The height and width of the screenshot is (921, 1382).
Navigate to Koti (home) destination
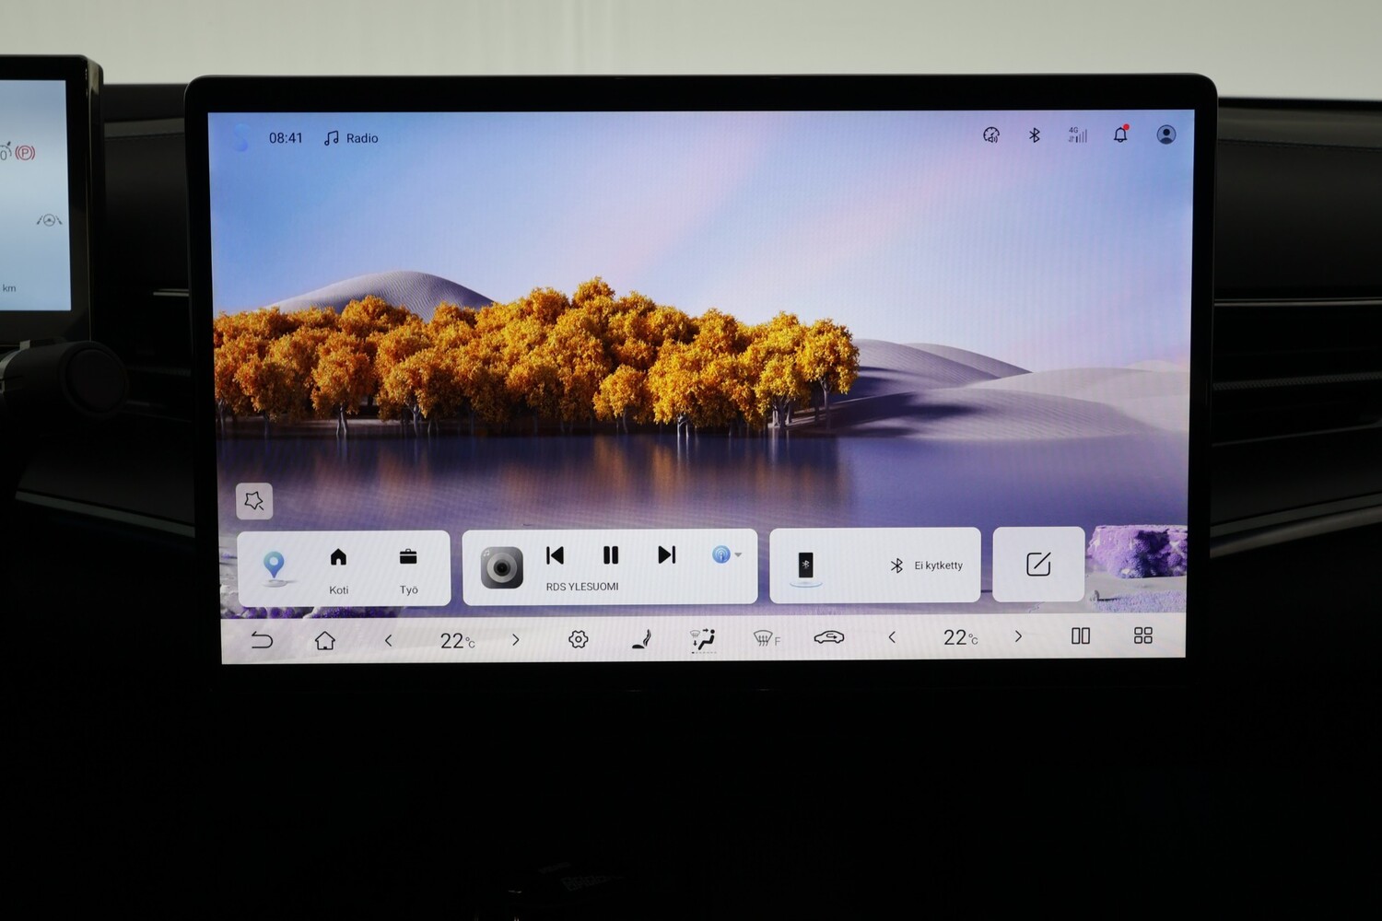coord(338,569)
